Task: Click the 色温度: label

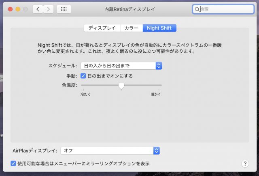Action: (x=69, y=85)
